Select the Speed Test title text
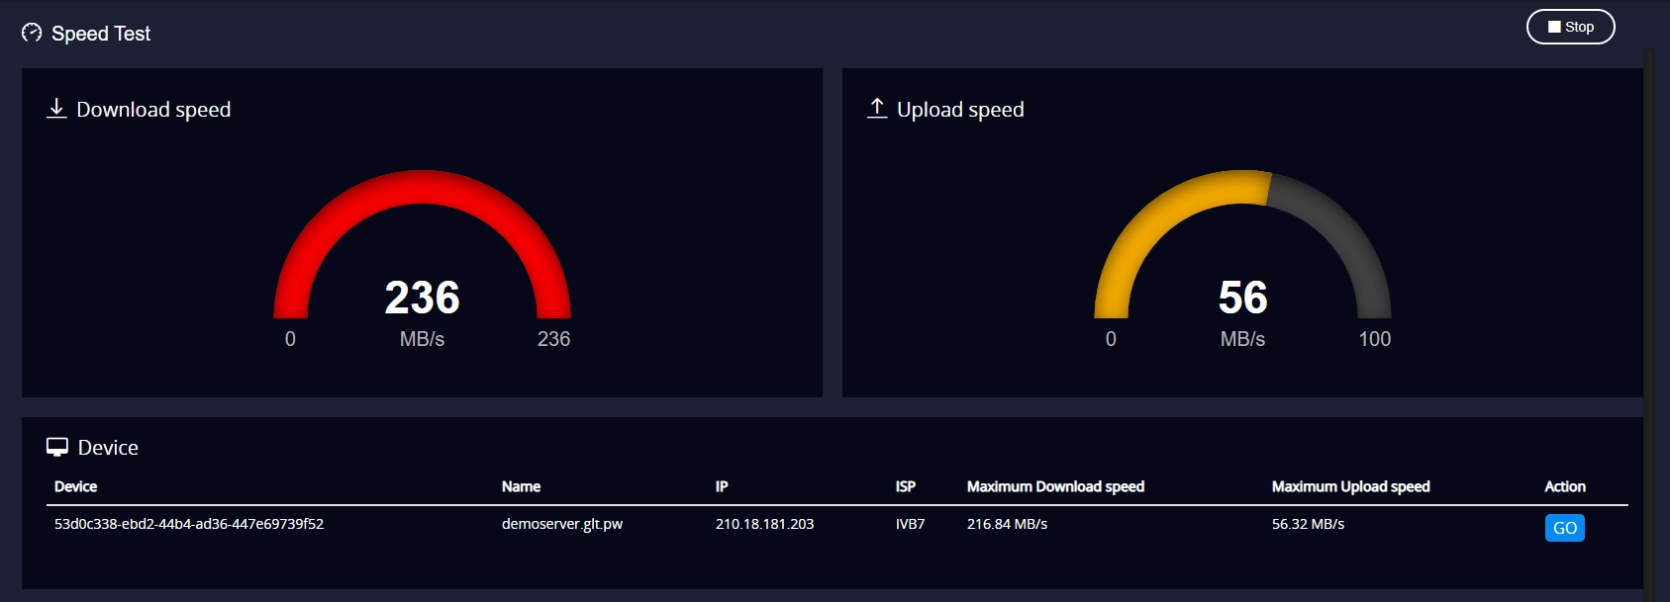The height and width of the screenshot is (602, 1670). coord(101,34)
